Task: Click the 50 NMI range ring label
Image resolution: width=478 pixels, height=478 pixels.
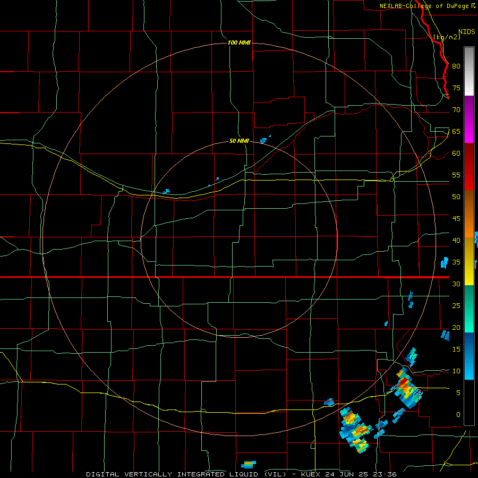Action: coord(239,141)
